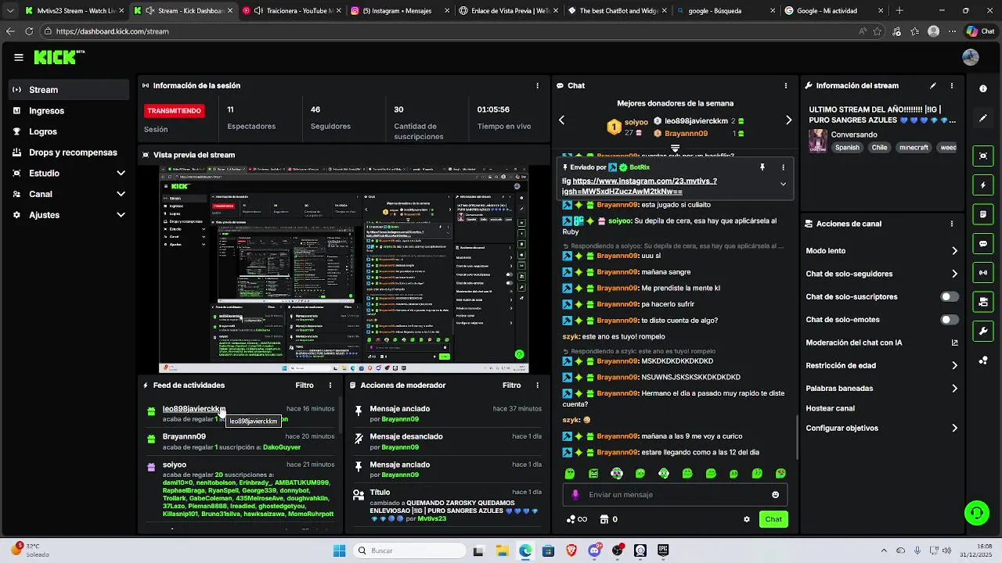Screen dimensions: 1002x563
Task: Select Stream in the left sidebar
Action: pos(69,90)
